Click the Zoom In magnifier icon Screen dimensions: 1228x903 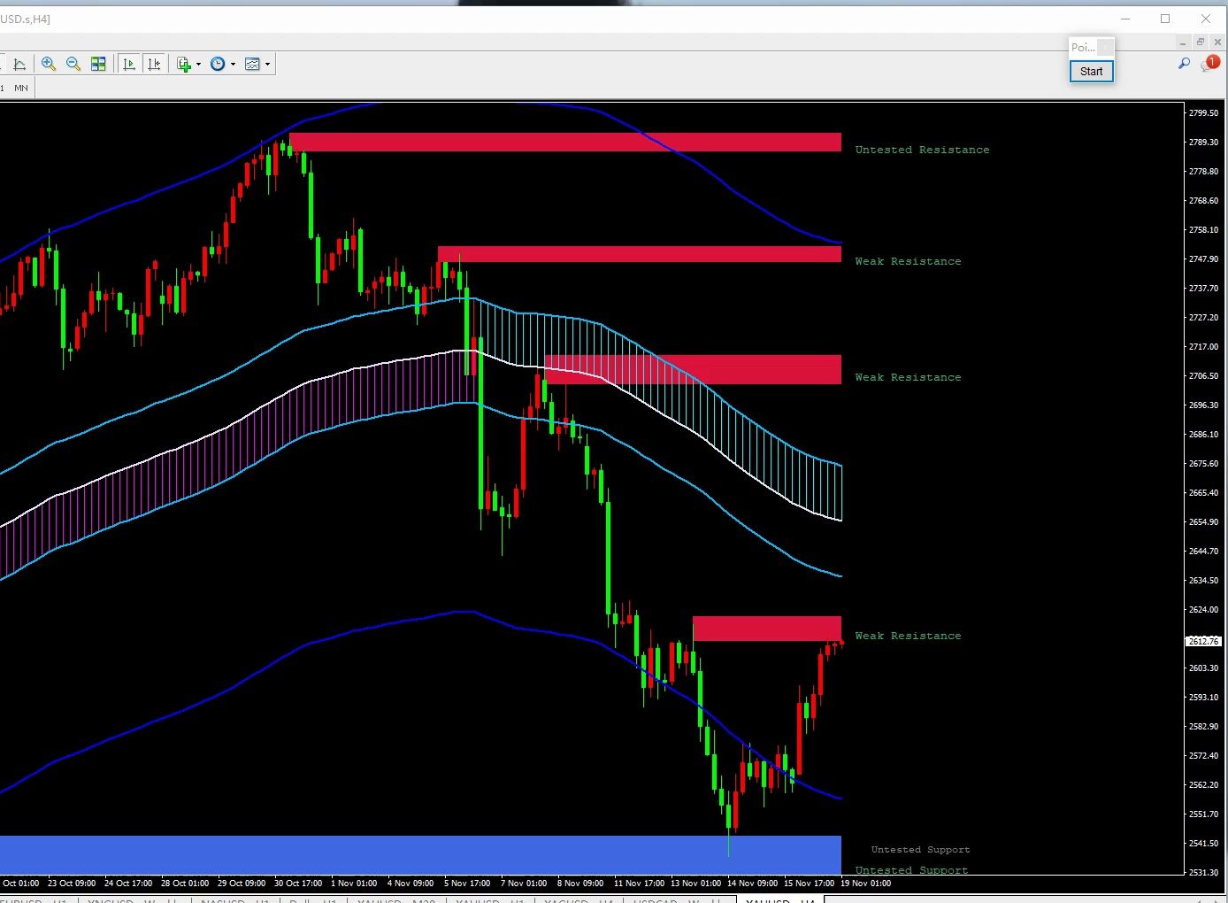pos(49,64)
